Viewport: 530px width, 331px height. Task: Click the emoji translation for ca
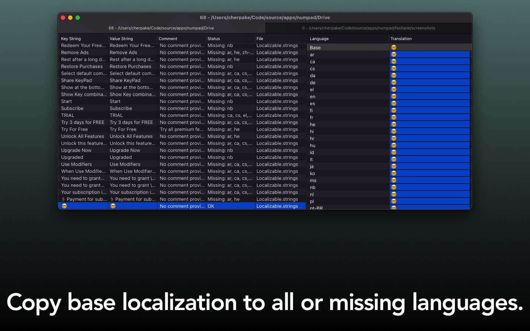click(x=394, y=61)
